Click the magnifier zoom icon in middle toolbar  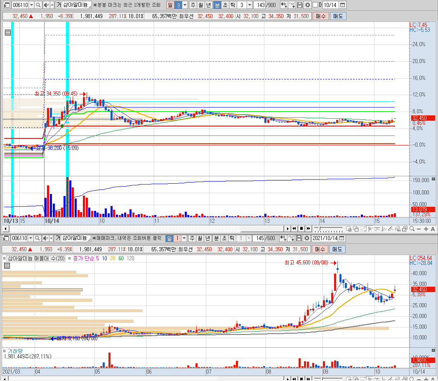click(x=412, y=229)
